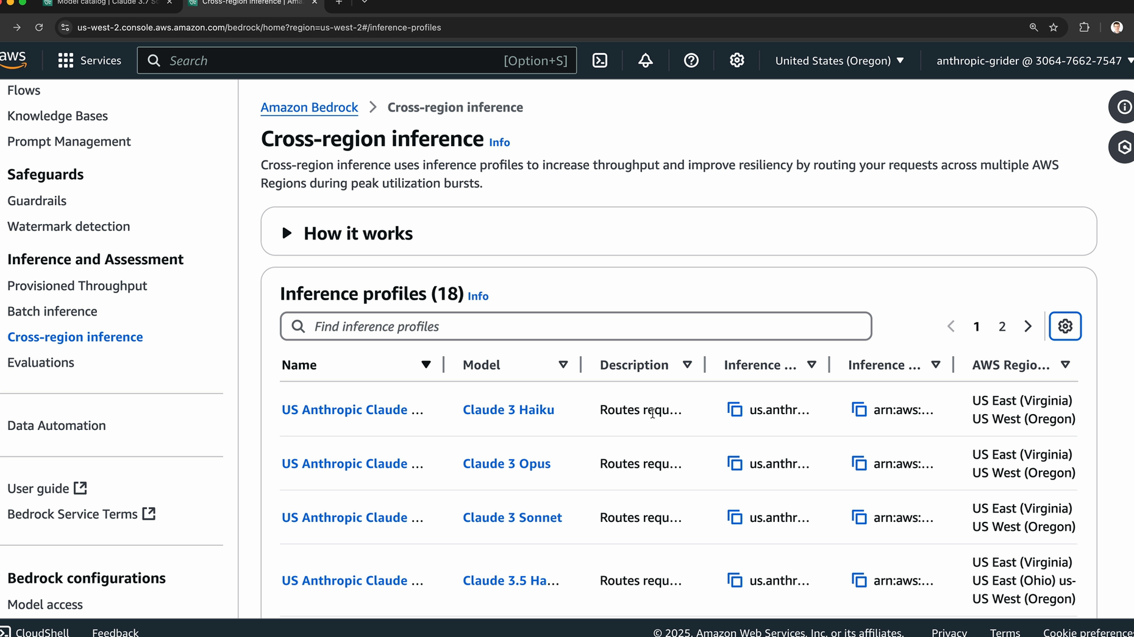Viewport: 1134px width, 637px height.
Task: Open a new browser tab
Action: [339, 3]
